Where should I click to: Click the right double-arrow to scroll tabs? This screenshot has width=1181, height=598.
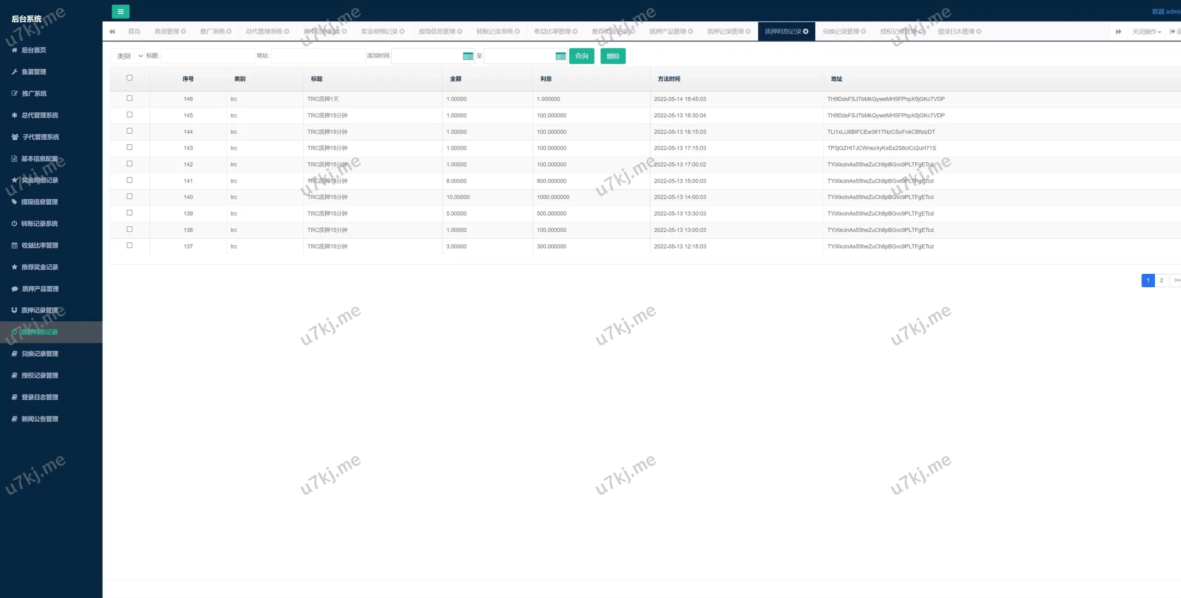click(x=1118, y=31)
